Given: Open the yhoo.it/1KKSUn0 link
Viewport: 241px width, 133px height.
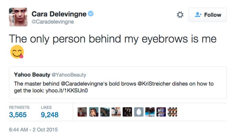Looking at the screenshot, I should point(67,90).
